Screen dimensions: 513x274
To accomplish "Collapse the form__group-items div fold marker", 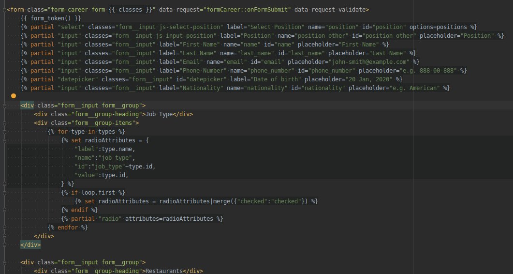I will [x=4, y=123].
